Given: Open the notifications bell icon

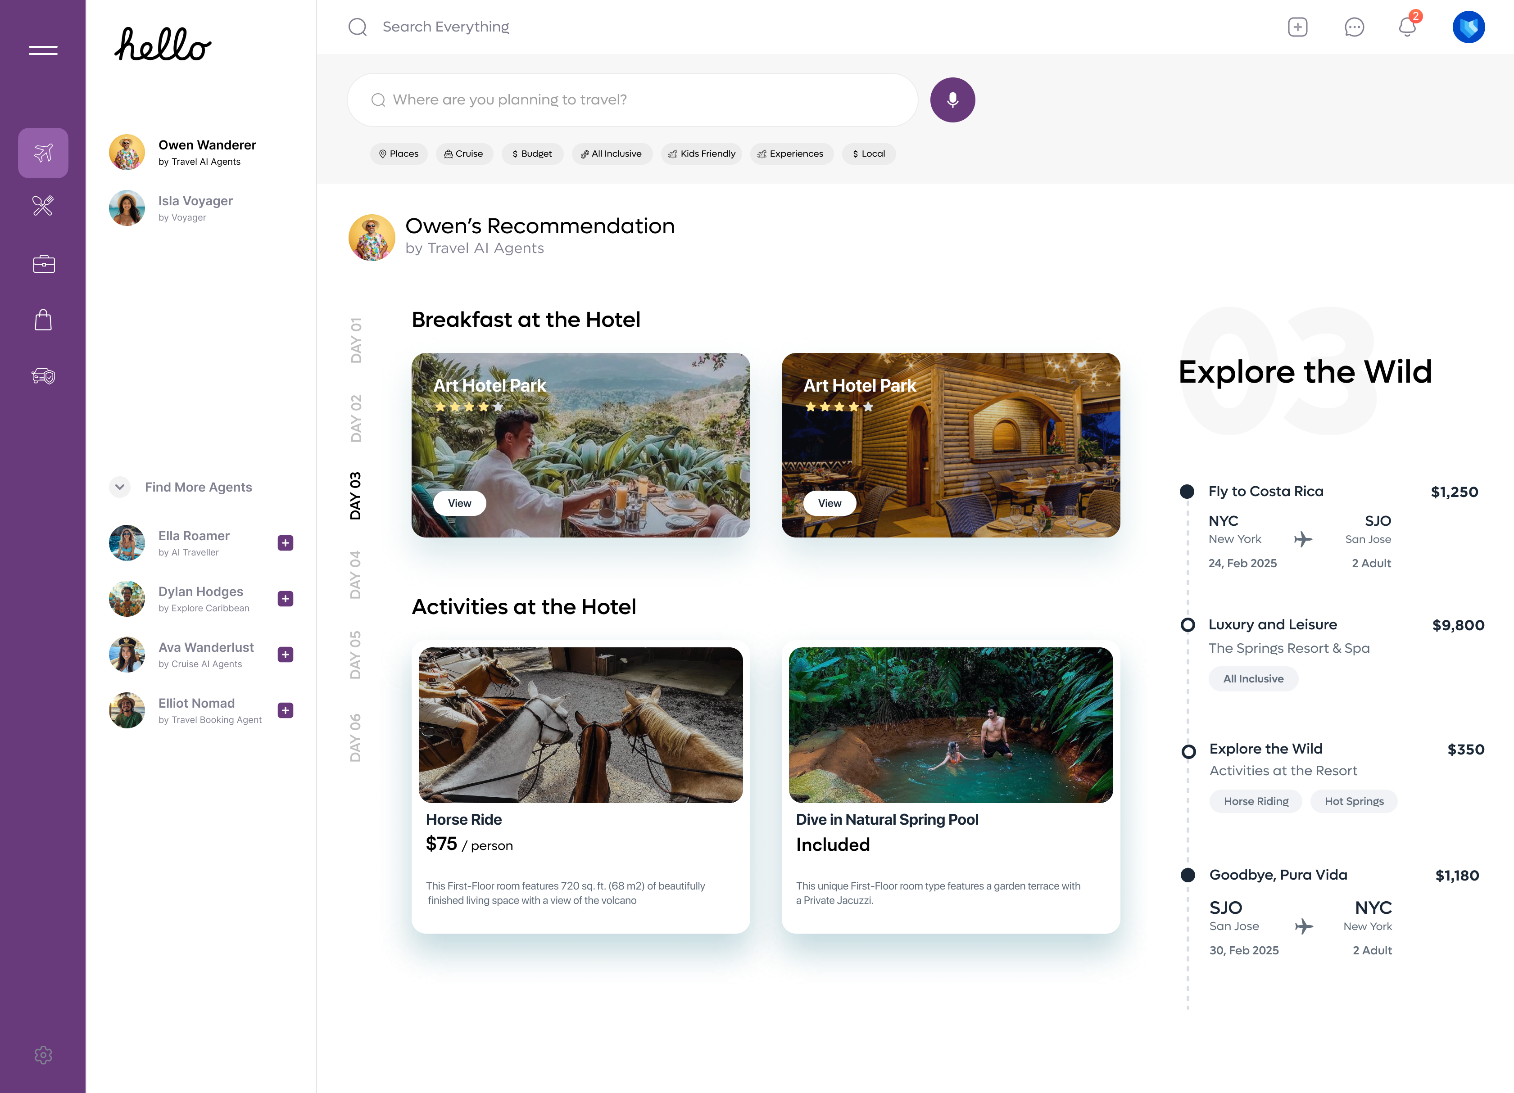Looking at the screenshot, I should [x=1407, y=27].
